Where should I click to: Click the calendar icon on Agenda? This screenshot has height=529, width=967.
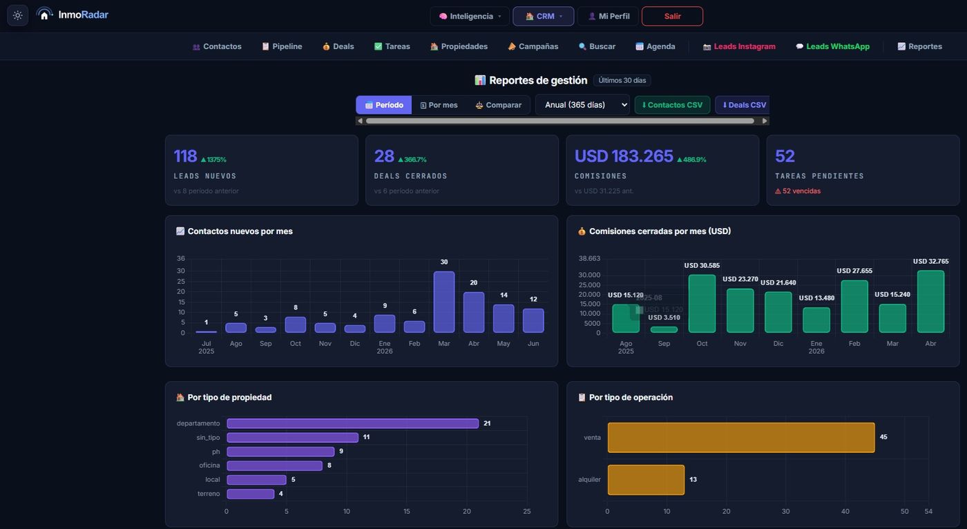click(640, 46)
